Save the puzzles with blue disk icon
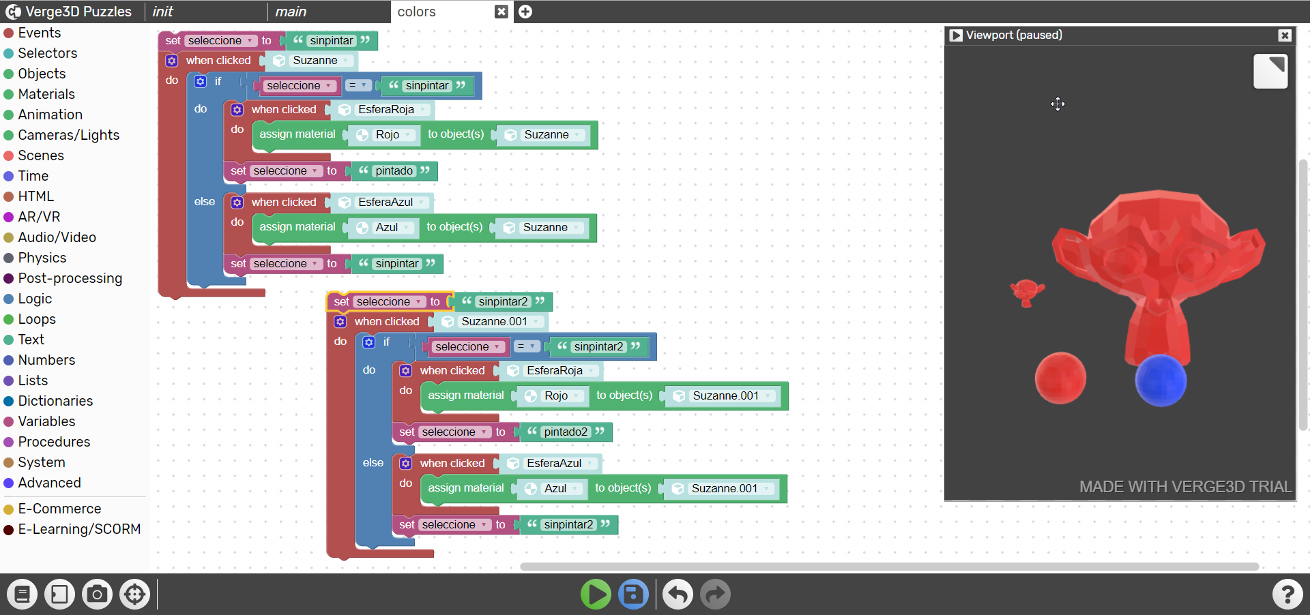Screen dimensions: 1310x615 [633, 595]
